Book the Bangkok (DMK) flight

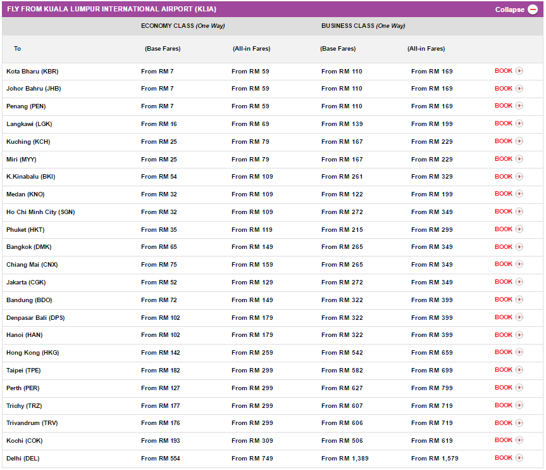click(x=504, y=247)
